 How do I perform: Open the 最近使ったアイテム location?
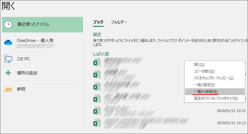tap(43, 25)
